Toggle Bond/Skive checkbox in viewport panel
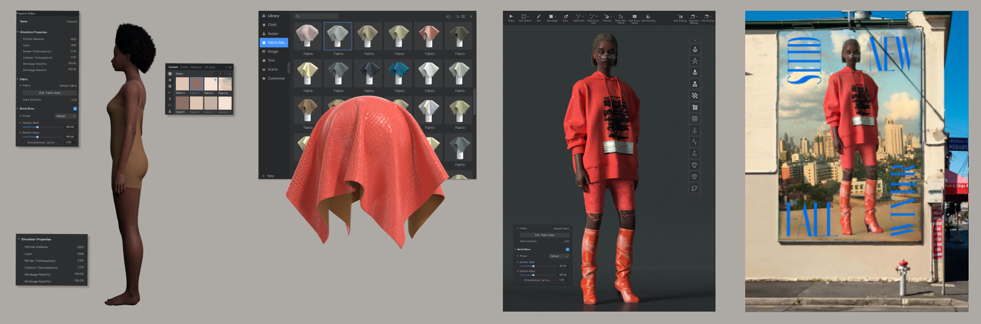Viewport: 981px width, 324px height. click(x=567, y=250)
